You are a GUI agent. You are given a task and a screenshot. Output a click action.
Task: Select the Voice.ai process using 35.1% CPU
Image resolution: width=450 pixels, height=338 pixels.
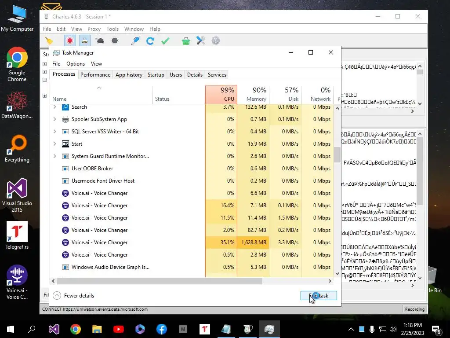[192, 242]
